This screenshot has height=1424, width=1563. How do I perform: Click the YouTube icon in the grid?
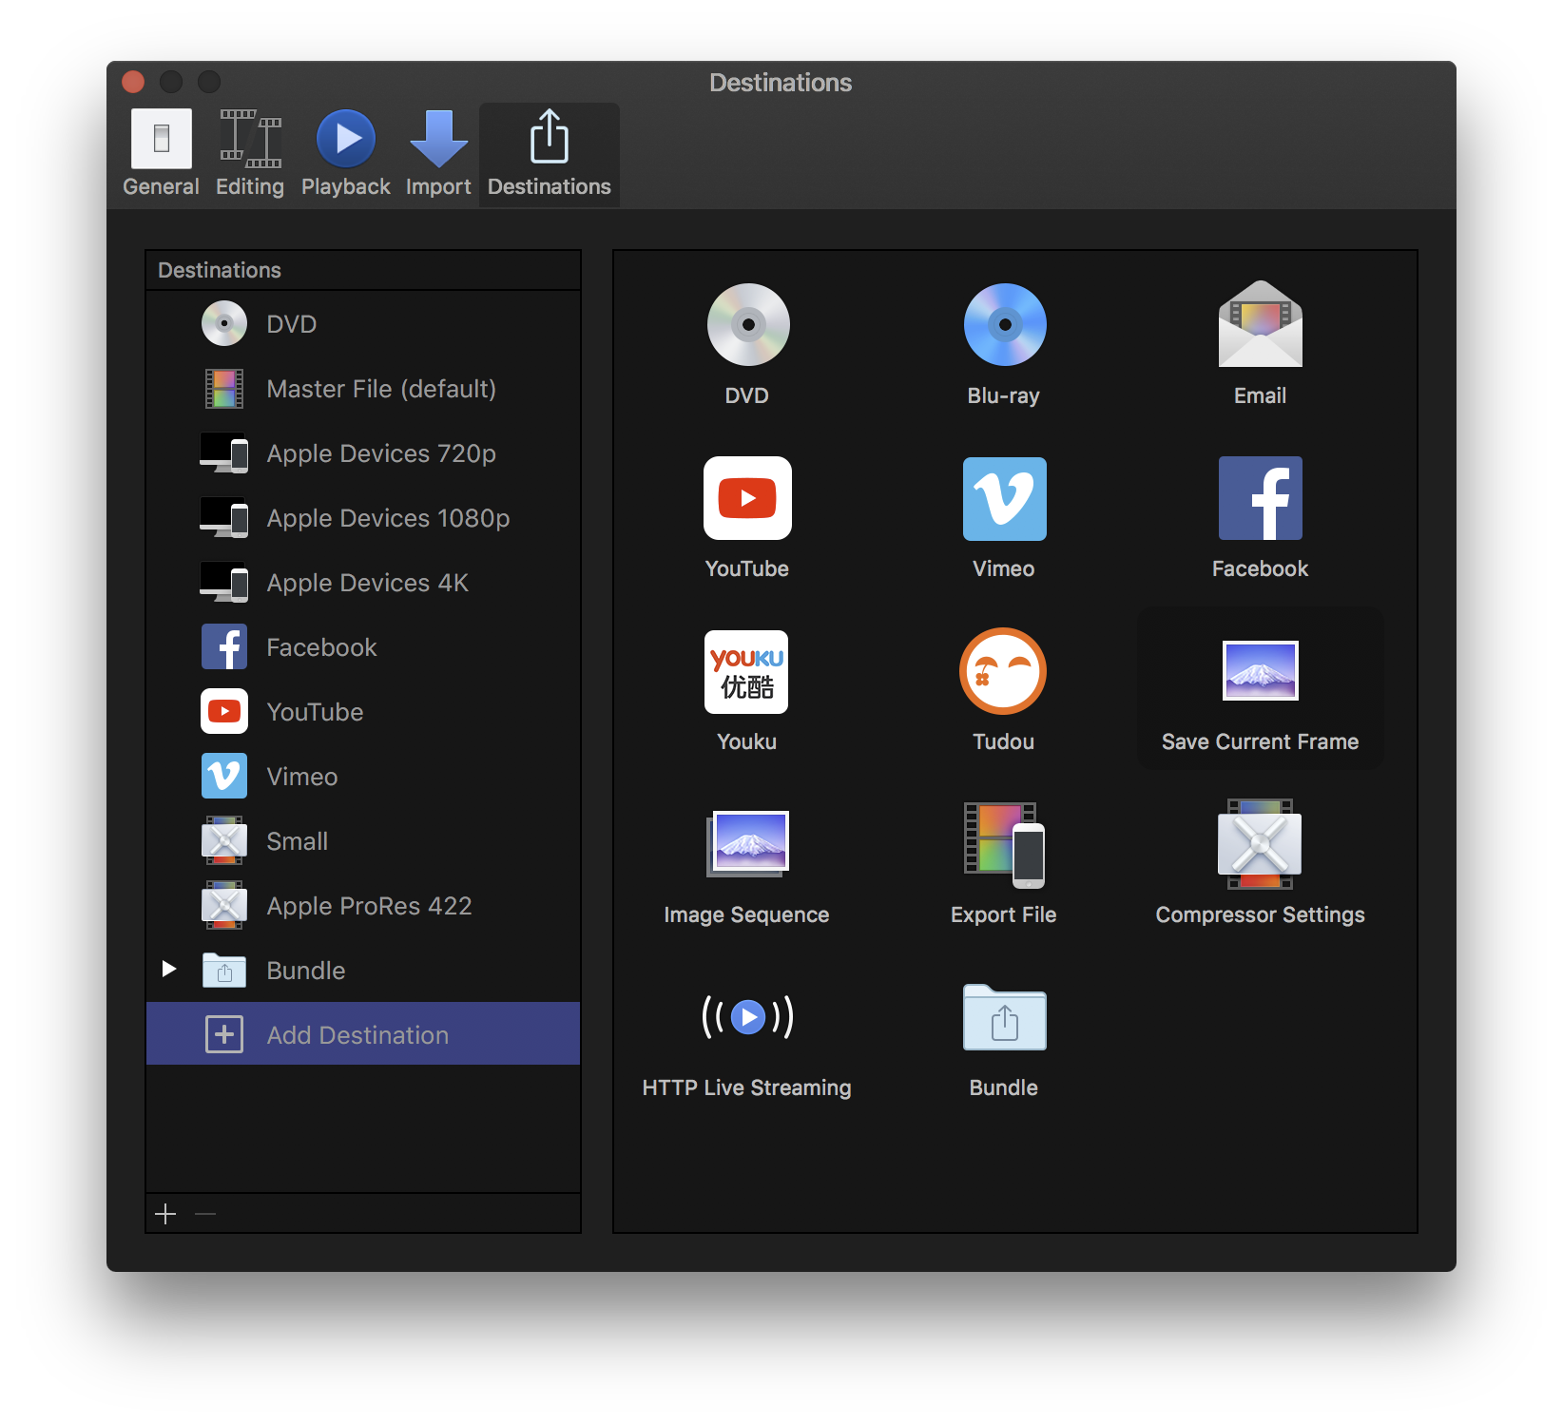point(747,498)
